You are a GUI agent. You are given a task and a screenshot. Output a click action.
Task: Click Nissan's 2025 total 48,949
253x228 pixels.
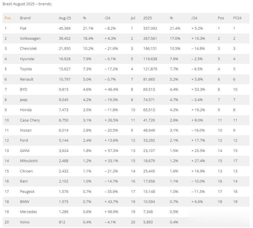click(x=149, y=130)
